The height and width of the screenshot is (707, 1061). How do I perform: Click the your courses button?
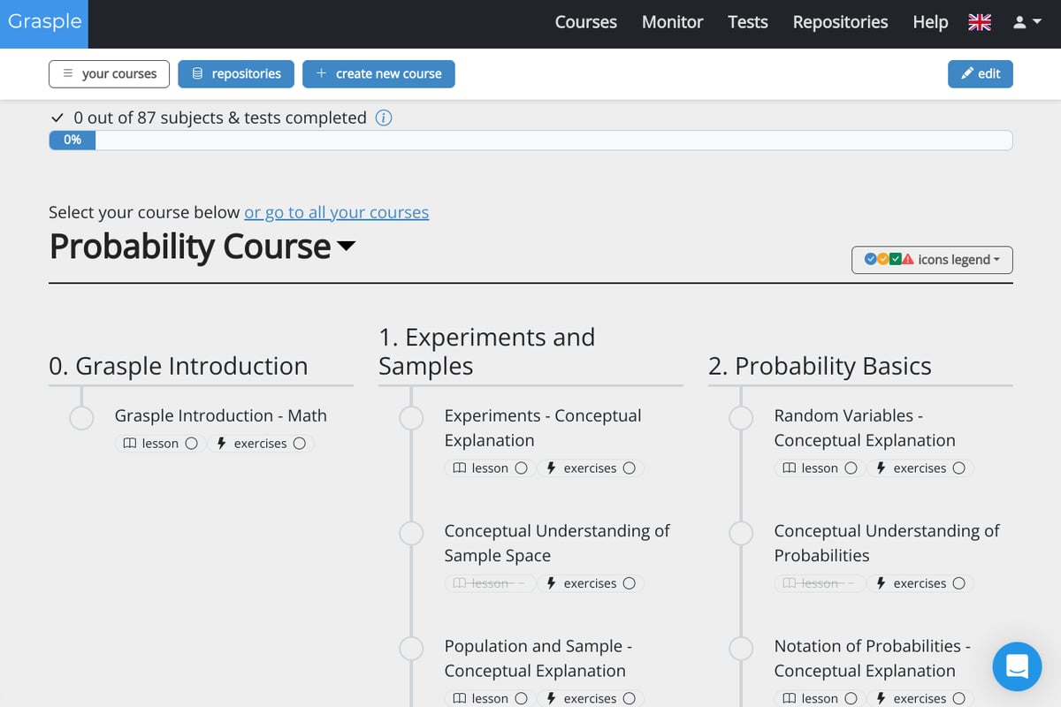pyautogui.click(x=109, y=74)
